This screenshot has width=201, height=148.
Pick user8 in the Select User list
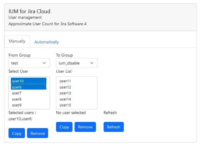coord(28,99)
